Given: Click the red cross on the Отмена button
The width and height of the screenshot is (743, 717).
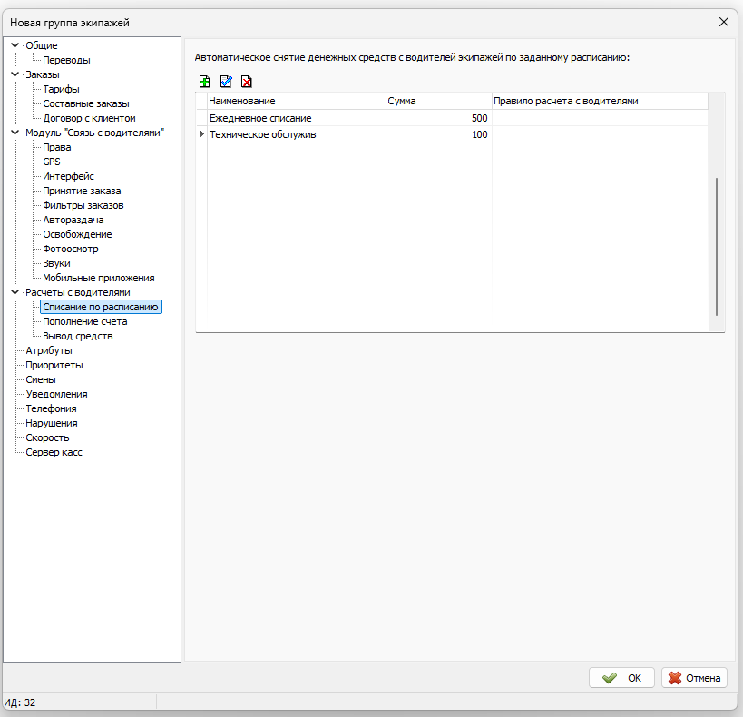Looking at the screenshot, I should click(675, 678).
